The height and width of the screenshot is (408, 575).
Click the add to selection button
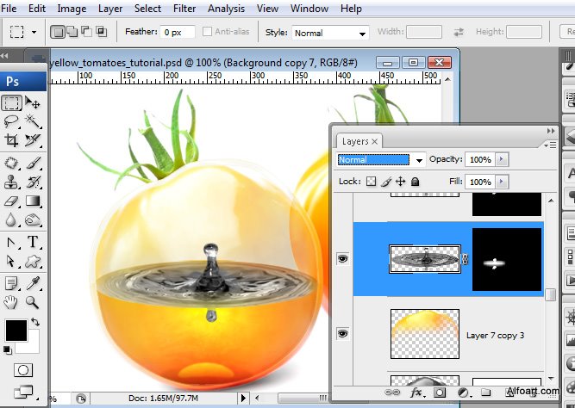72,33
